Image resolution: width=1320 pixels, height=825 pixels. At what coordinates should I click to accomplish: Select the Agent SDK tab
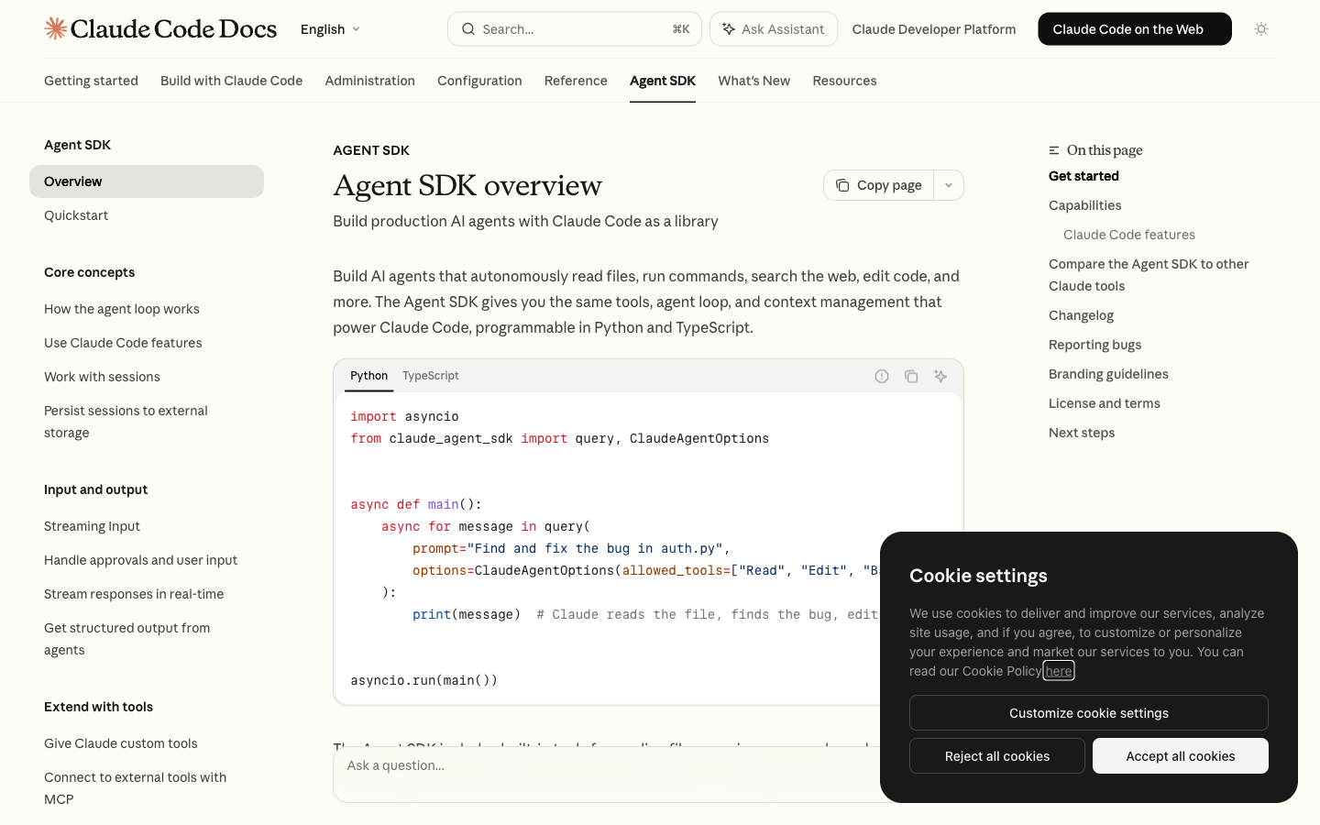(x=663, y=81)
